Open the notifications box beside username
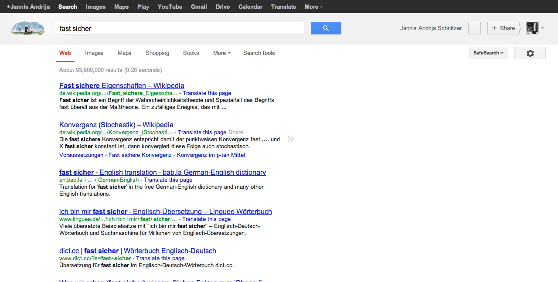 tap(474, 28)
